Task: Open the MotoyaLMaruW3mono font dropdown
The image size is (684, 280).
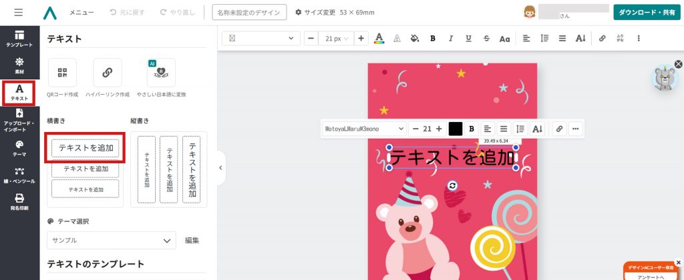Action: click(x=364, y=129)
